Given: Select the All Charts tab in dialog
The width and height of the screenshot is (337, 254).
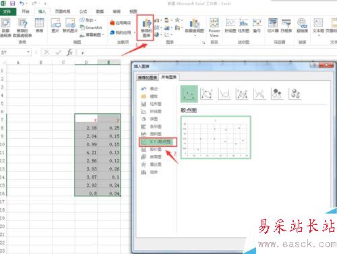Looking at the screenshot, I should click(169, 77).
